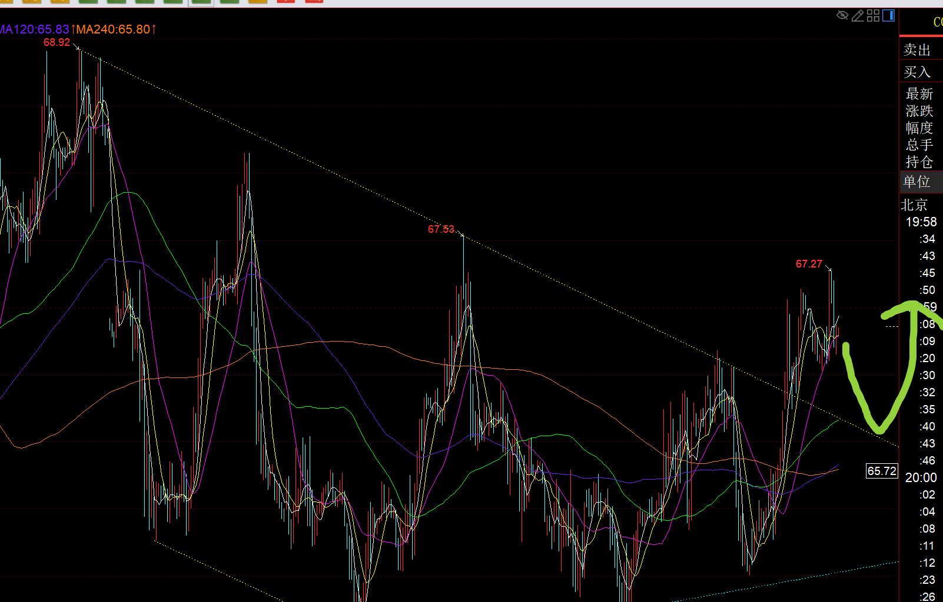Select the 68.92 peak price marker
943x602 pixels.
coord(57,42)
